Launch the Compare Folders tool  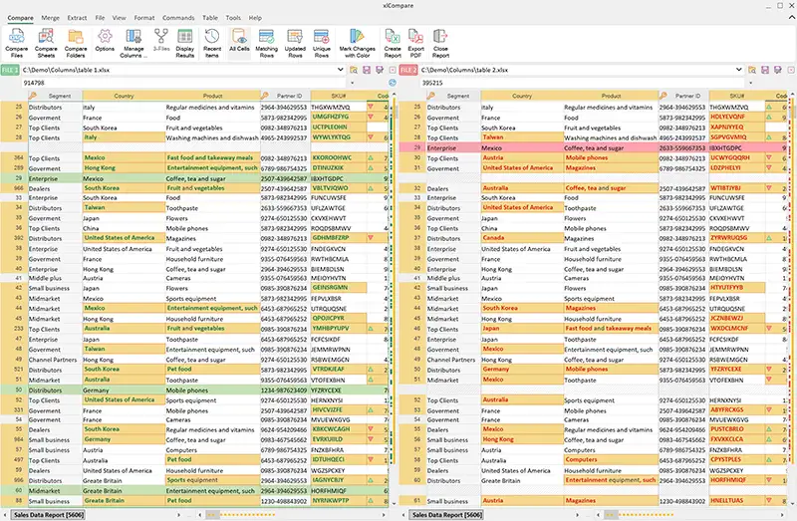[76, 43]
